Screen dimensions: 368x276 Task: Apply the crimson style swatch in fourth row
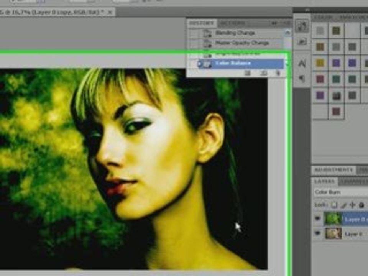(320, 79)
